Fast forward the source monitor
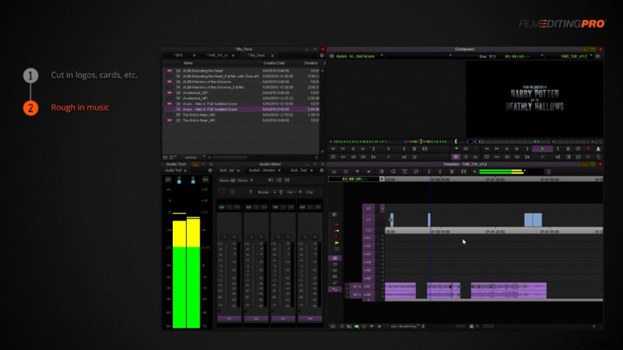Viewport: 623px width, 350px height. tap(343, 149)
